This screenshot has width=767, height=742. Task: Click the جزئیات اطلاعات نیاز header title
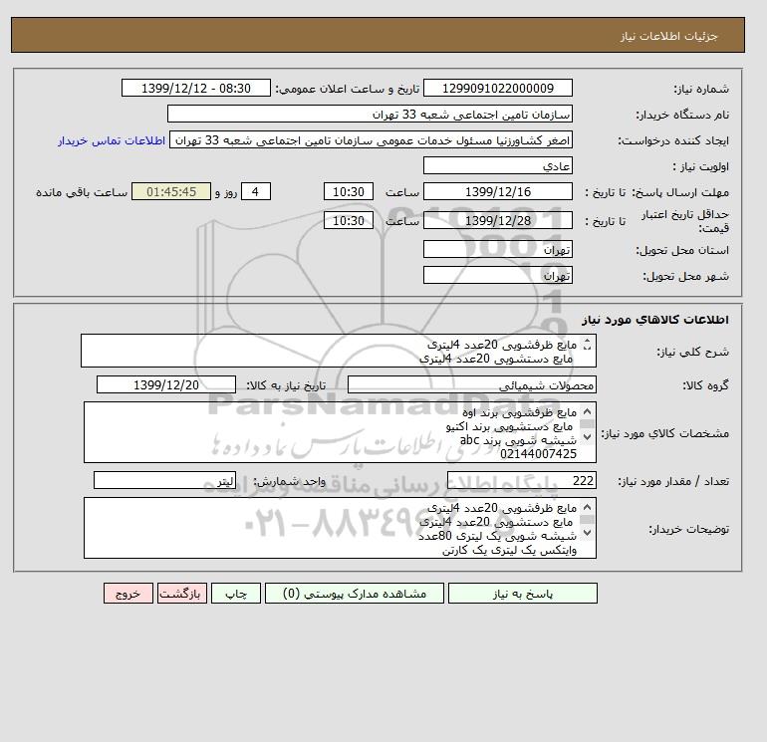coord(668,36)
